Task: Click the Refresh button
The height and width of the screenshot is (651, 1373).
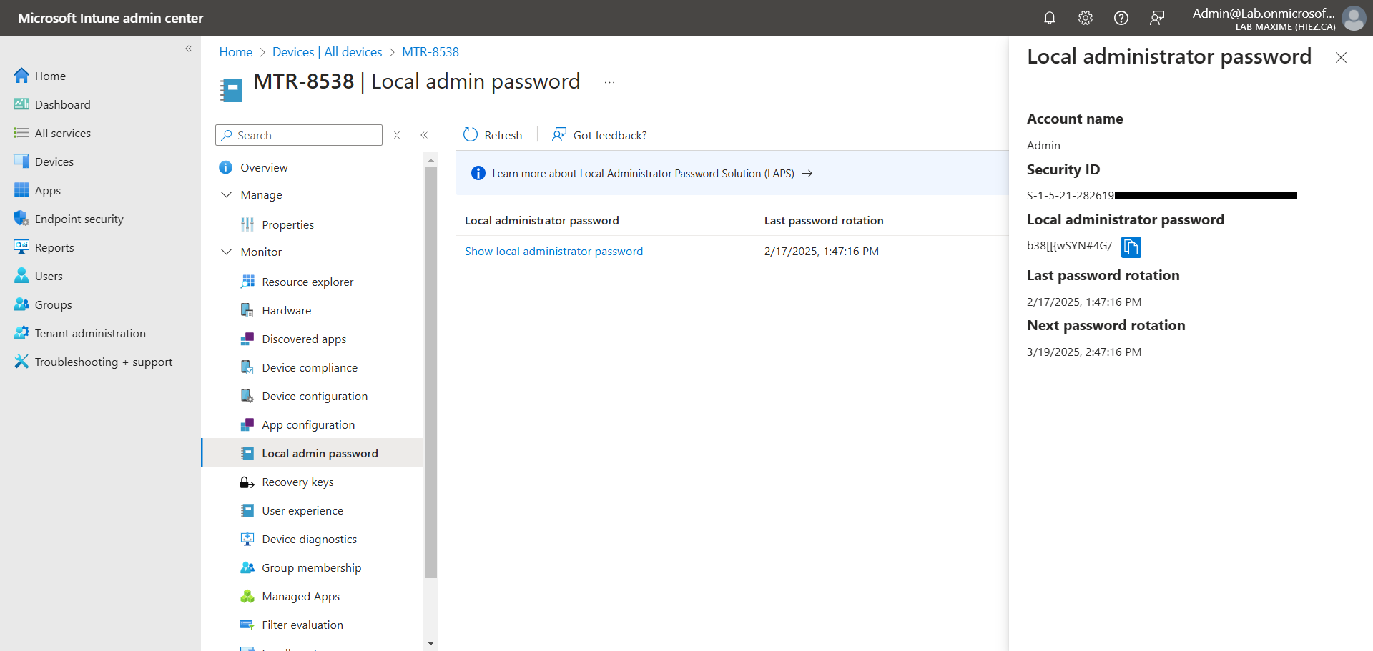Action: click(493, 135)
